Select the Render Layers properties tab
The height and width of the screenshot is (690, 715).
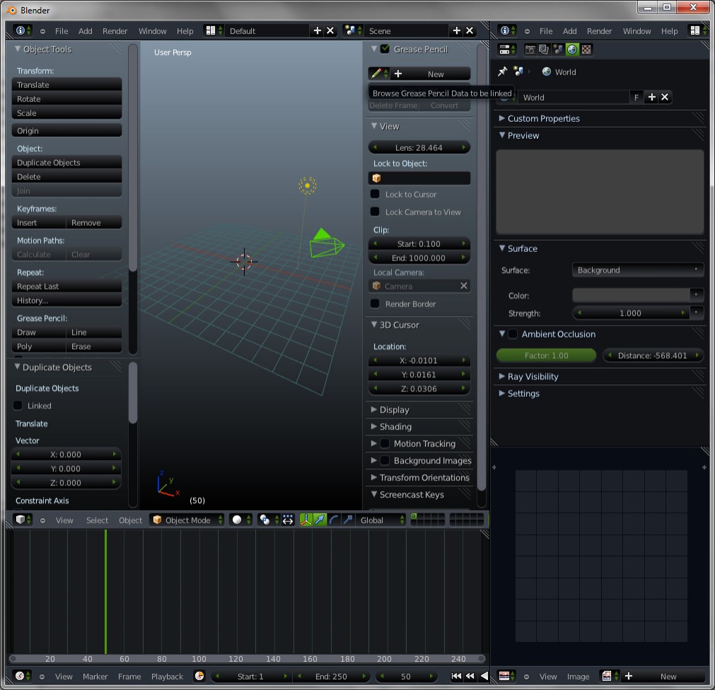click(x=543, y=49)
